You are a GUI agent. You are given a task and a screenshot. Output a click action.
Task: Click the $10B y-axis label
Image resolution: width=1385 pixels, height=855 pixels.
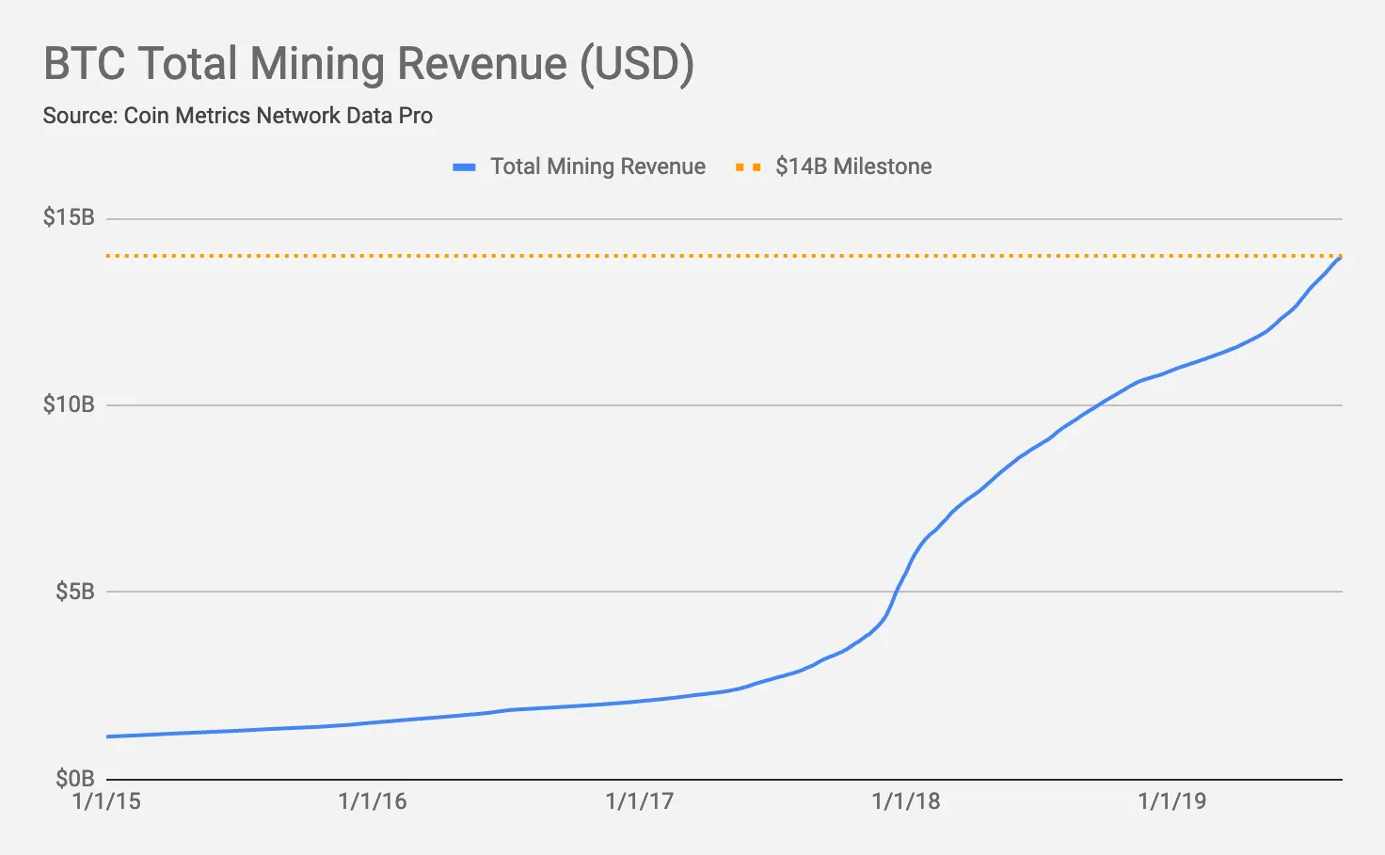[69, 404]
